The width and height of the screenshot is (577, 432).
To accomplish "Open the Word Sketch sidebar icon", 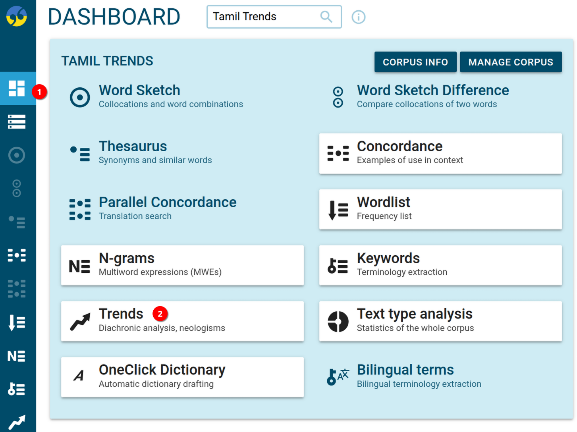I will pos(17,155).
